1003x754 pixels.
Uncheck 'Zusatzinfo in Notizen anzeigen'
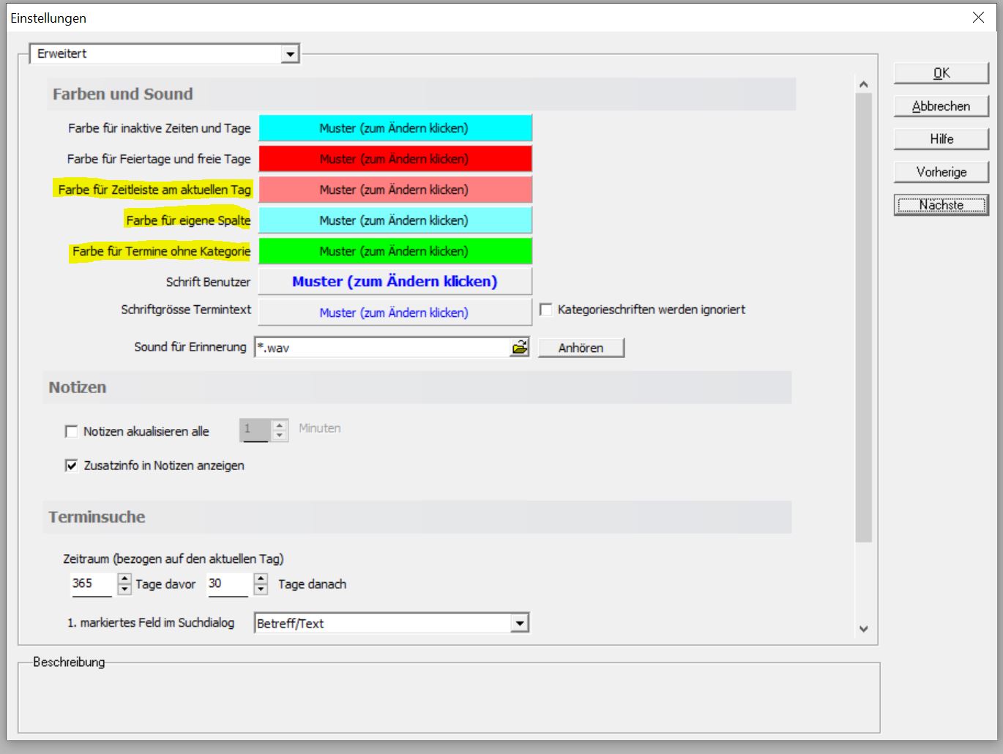pyautogui.click(x=72, y=466)
